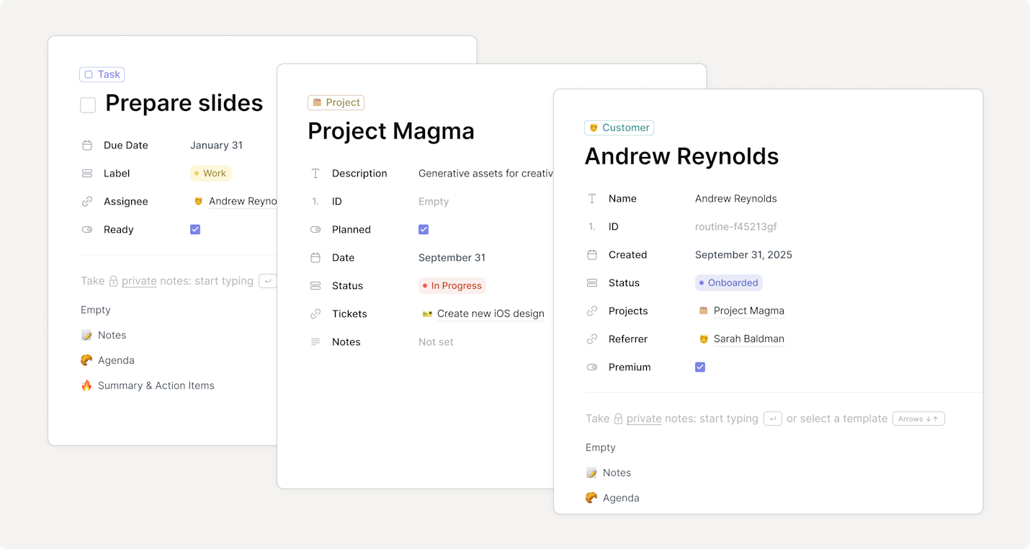This screenshot has height=549, width=1030.
Task: Click the Status property icon in Project card
Action: (x=315, y=286)
